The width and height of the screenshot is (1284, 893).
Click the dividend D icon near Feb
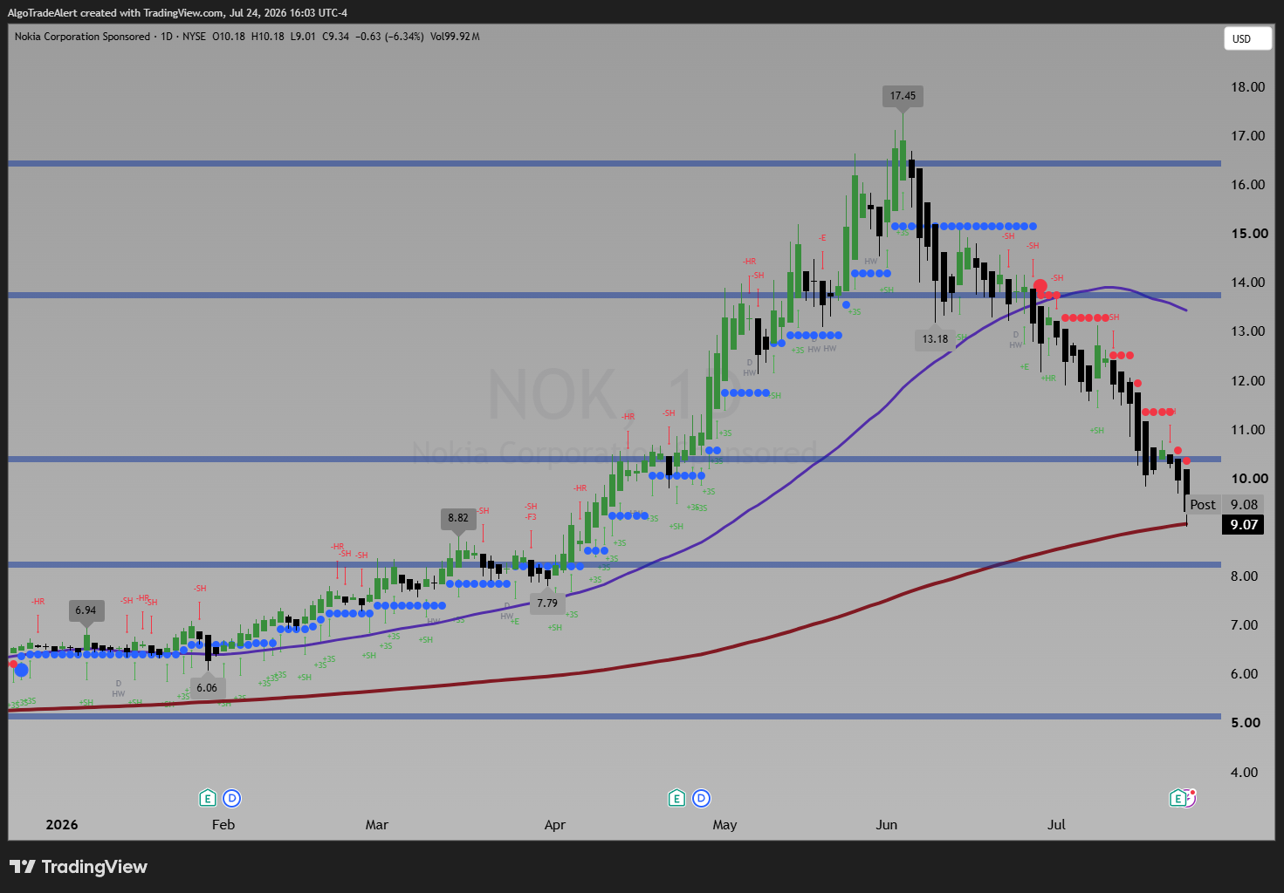pos(231,798)
